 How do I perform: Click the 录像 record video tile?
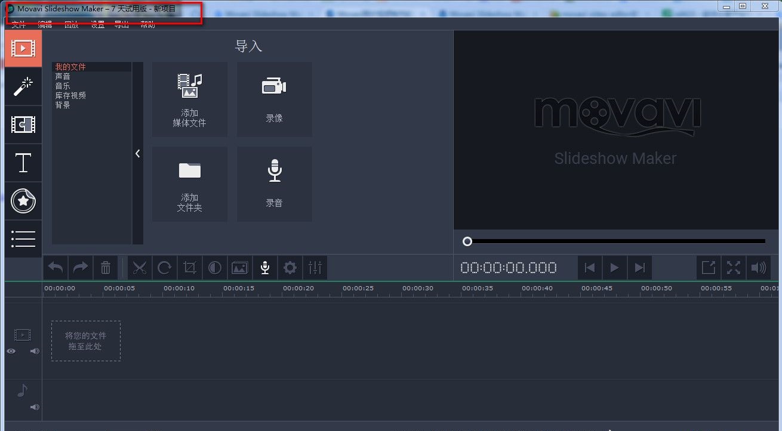(275, 100)
